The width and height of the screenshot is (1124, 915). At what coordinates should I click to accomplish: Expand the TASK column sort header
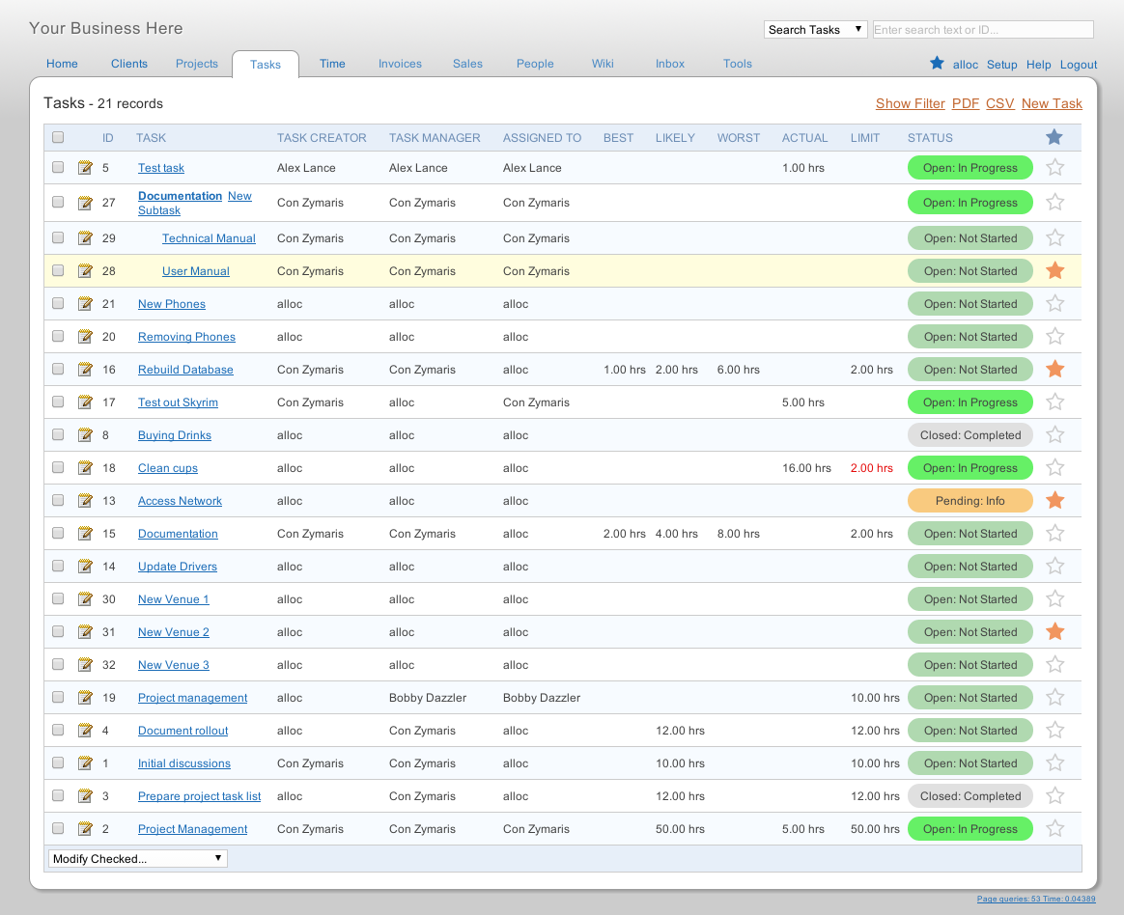coord(151,137)
